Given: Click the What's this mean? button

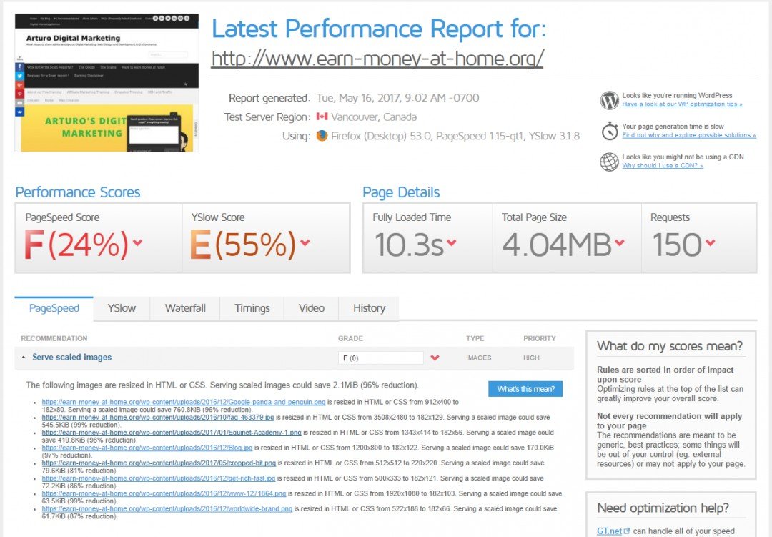Looking at the screenshot, I should pyautogui.click(x=525, y=389).
